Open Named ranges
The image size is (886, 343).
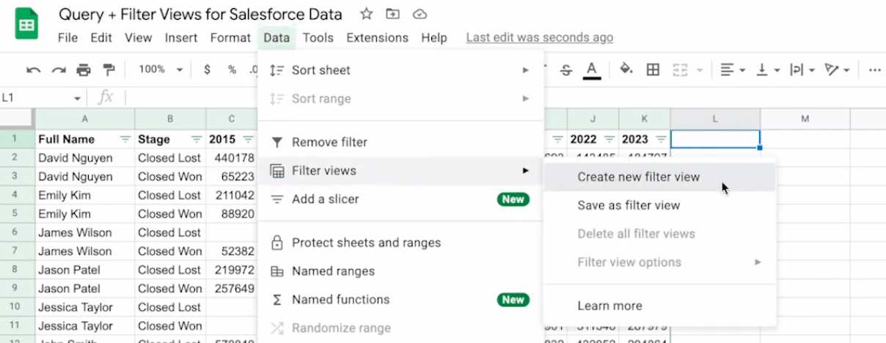(400, 271)
